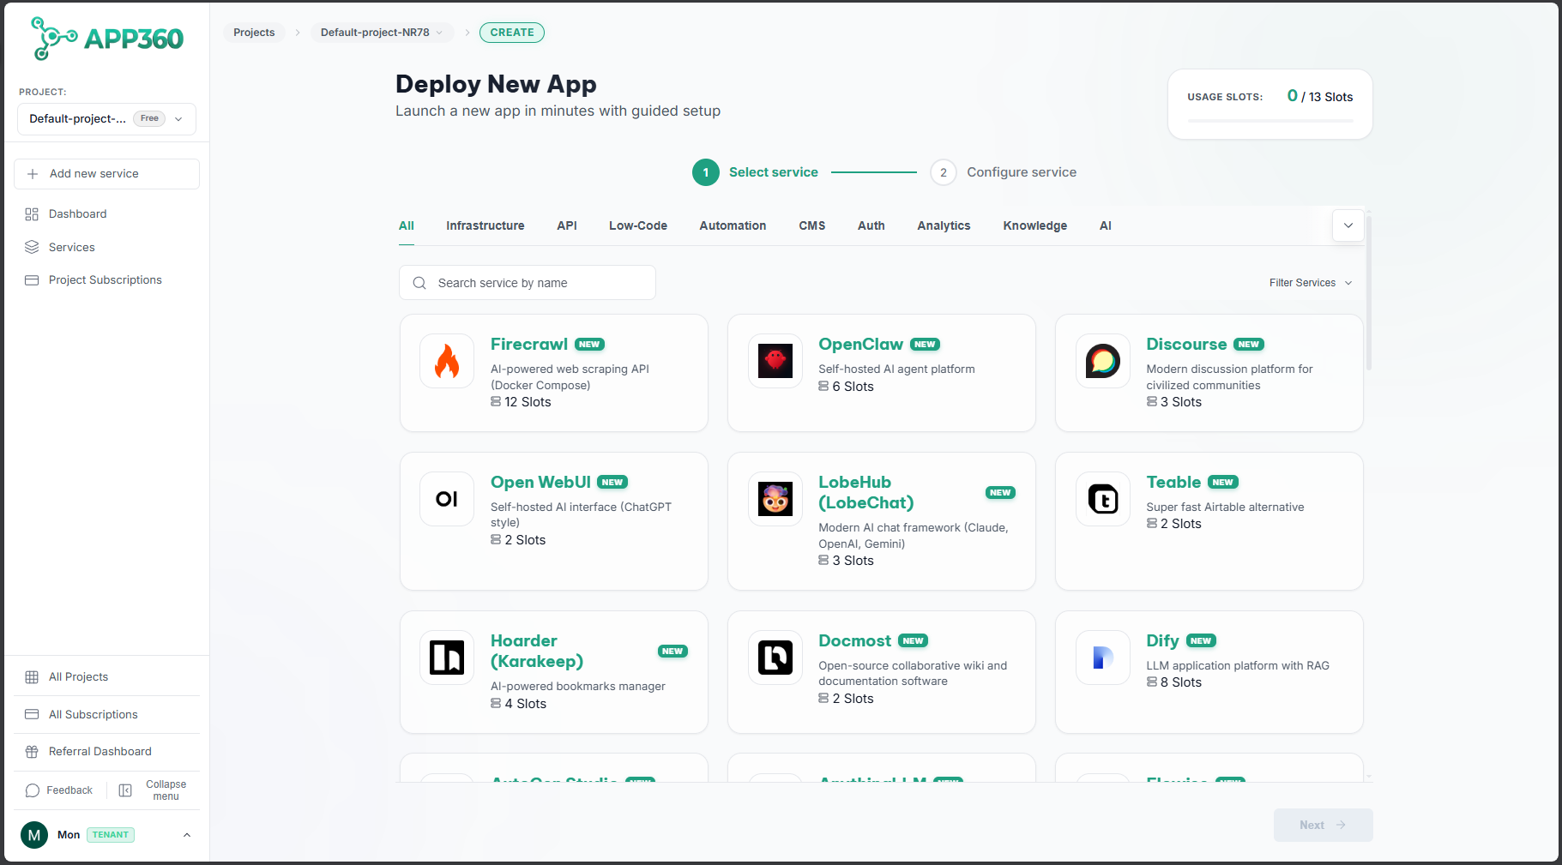
Task: Pick the Open WebUI OI icon
Action: pos(447,499)
